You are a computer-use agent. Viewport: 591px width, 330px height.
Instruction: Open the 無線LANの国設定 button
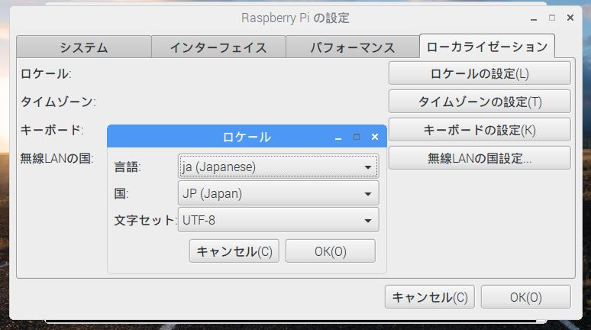pyautogui.click(x=480, y=158)
